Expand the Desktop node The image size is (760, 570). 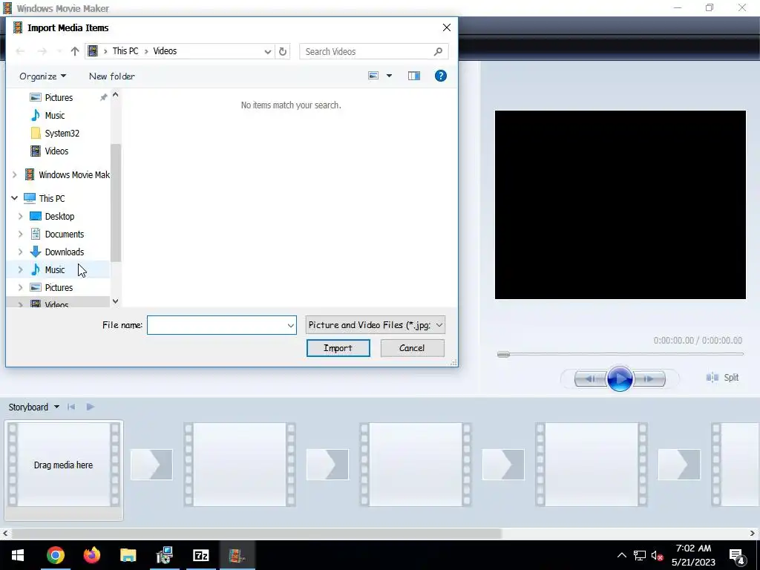point(20,216)
